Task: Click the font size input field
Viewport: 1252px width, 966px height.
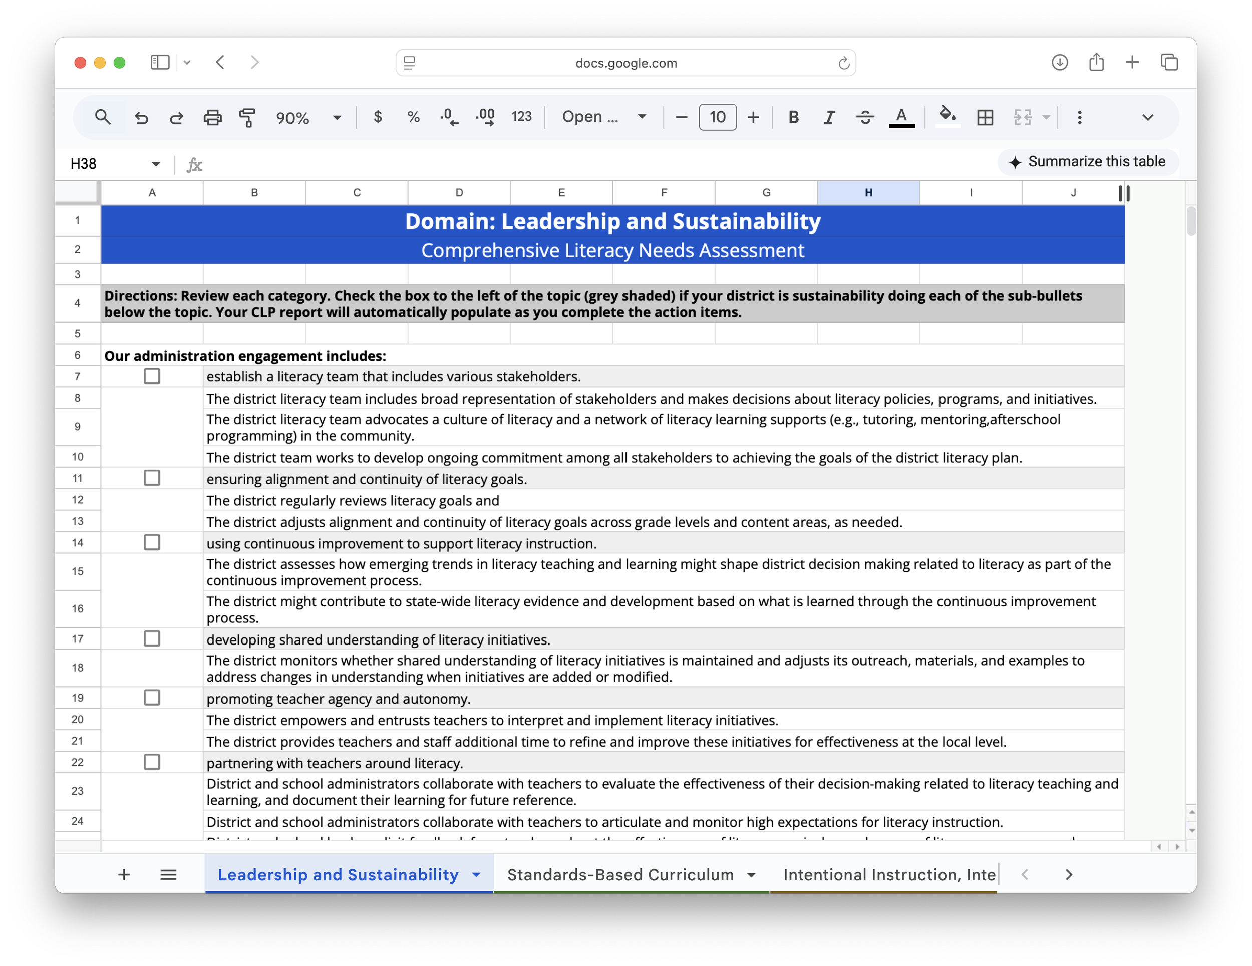Action: tap(717, 118)
